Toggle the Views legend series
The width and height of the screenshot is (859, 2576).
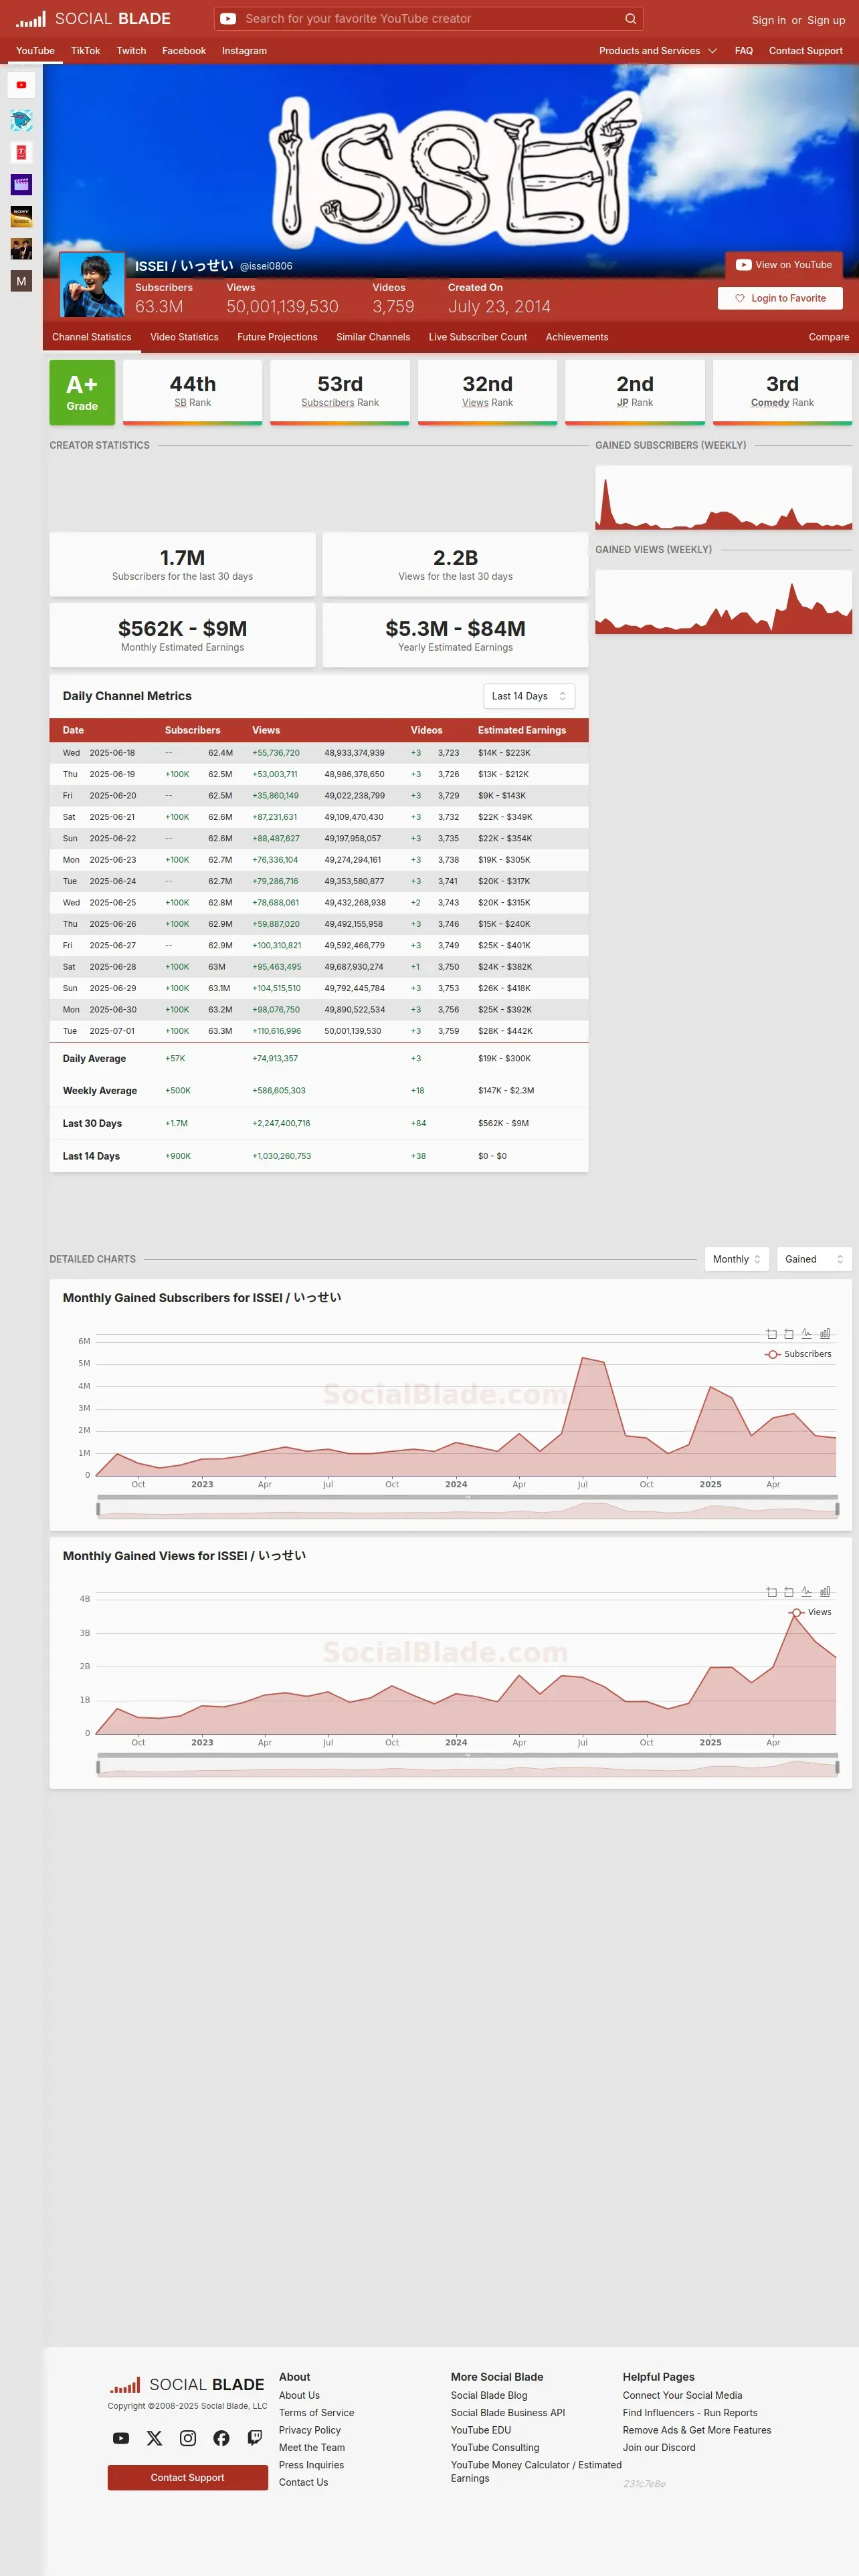point(810,1612)
